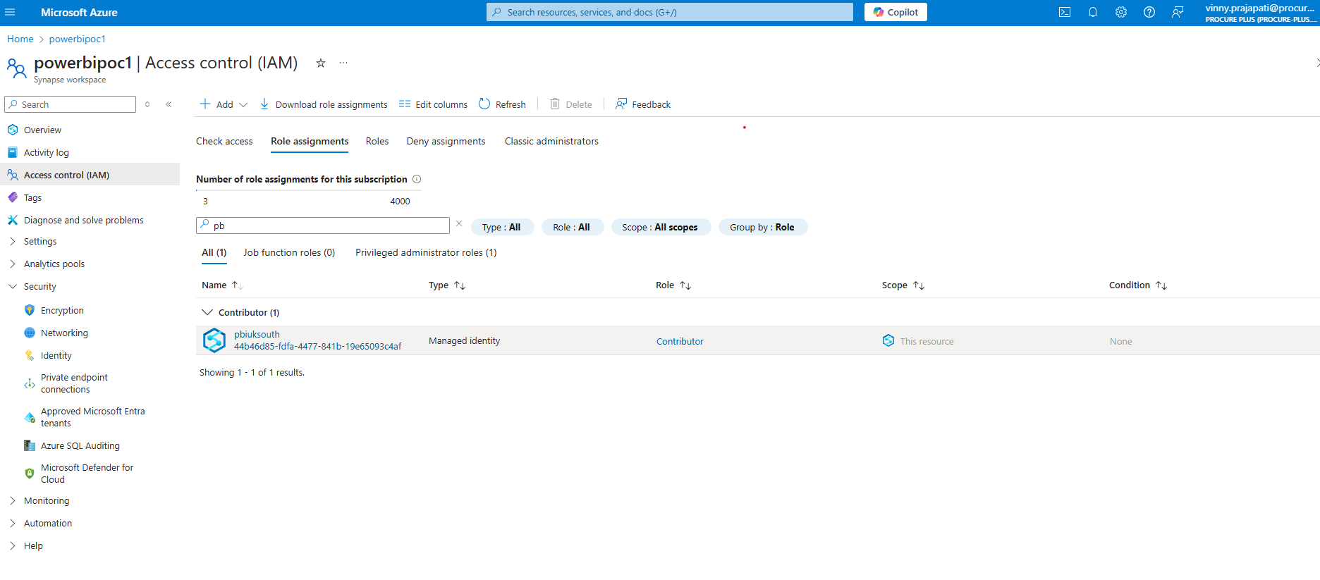Open Approved Microsoft Entra tenants
Screen dimensions: 1320x580
(92, 417)
